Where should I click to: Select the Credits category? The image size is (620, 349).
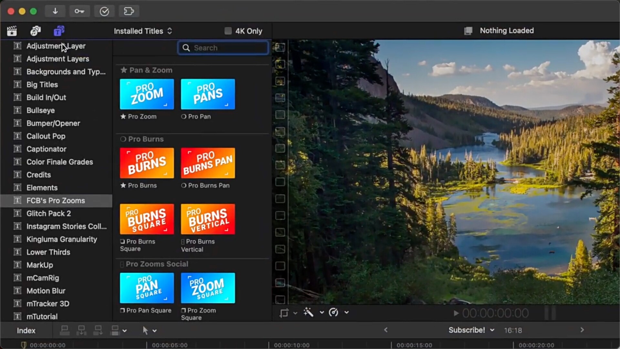[x=57, y=175]
